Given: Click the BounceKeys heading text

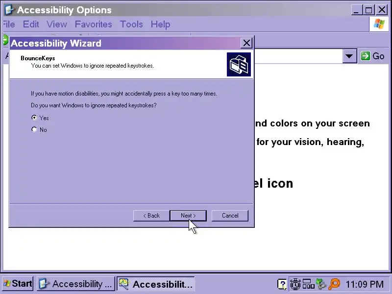Looking at the screenshot, I should (38, 58).
